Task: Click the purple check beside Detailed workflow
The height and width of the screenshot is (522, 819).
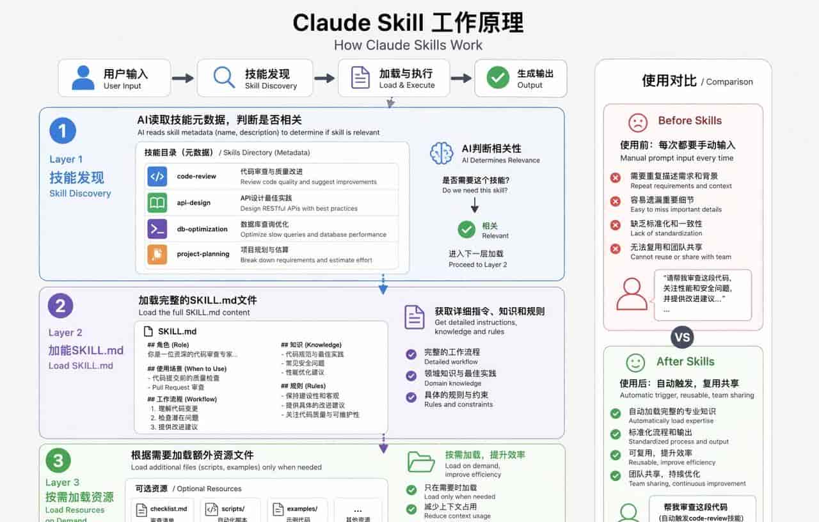Action: (411, 354)
